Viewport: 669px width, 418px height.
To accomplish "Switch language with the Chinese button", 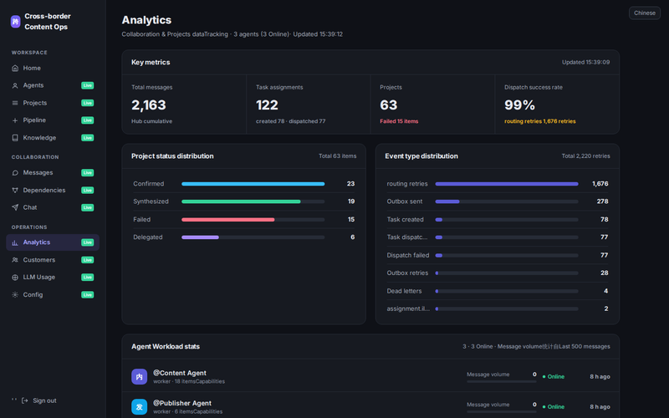I will point(644,13).
